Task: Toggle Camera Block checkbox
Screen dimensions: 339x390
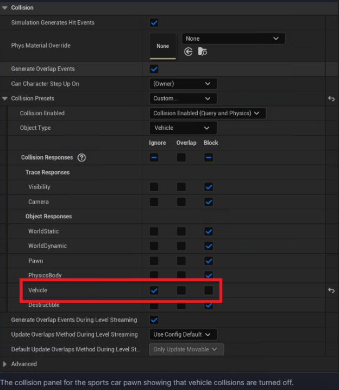Action: [x=209, y=202]
